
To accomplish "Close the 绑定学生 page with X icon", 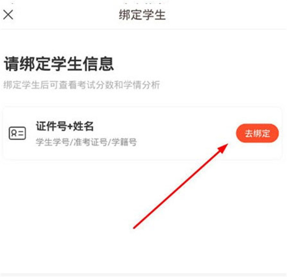I will [8, 15].
